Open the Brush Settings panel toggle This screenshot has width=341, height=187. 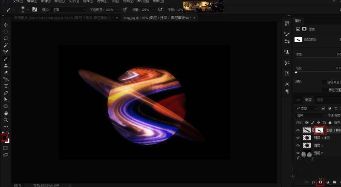point(35,9)
